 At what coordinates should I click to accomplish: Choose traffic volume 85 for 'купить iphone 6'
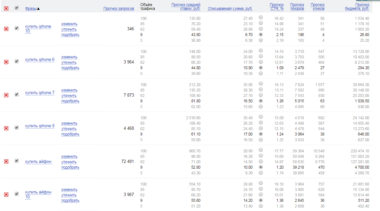coord(261,56)
